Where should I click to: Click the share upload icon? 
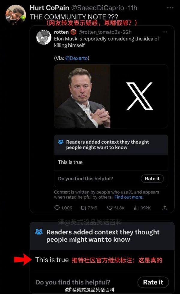164,208
